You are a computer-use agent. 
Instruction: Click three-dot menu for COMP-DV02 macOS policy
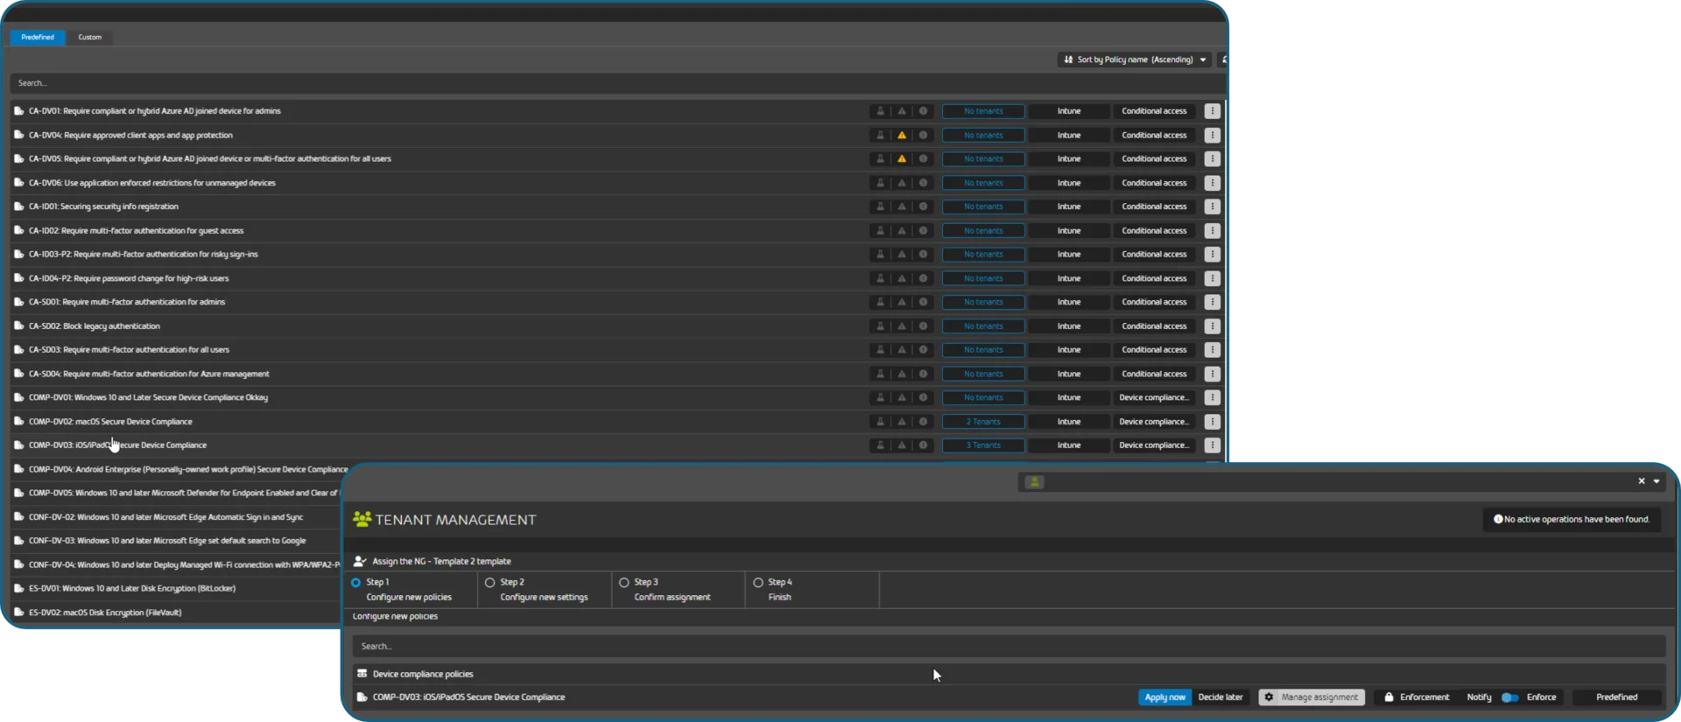pyautogui.click(x=1212, y=422)
